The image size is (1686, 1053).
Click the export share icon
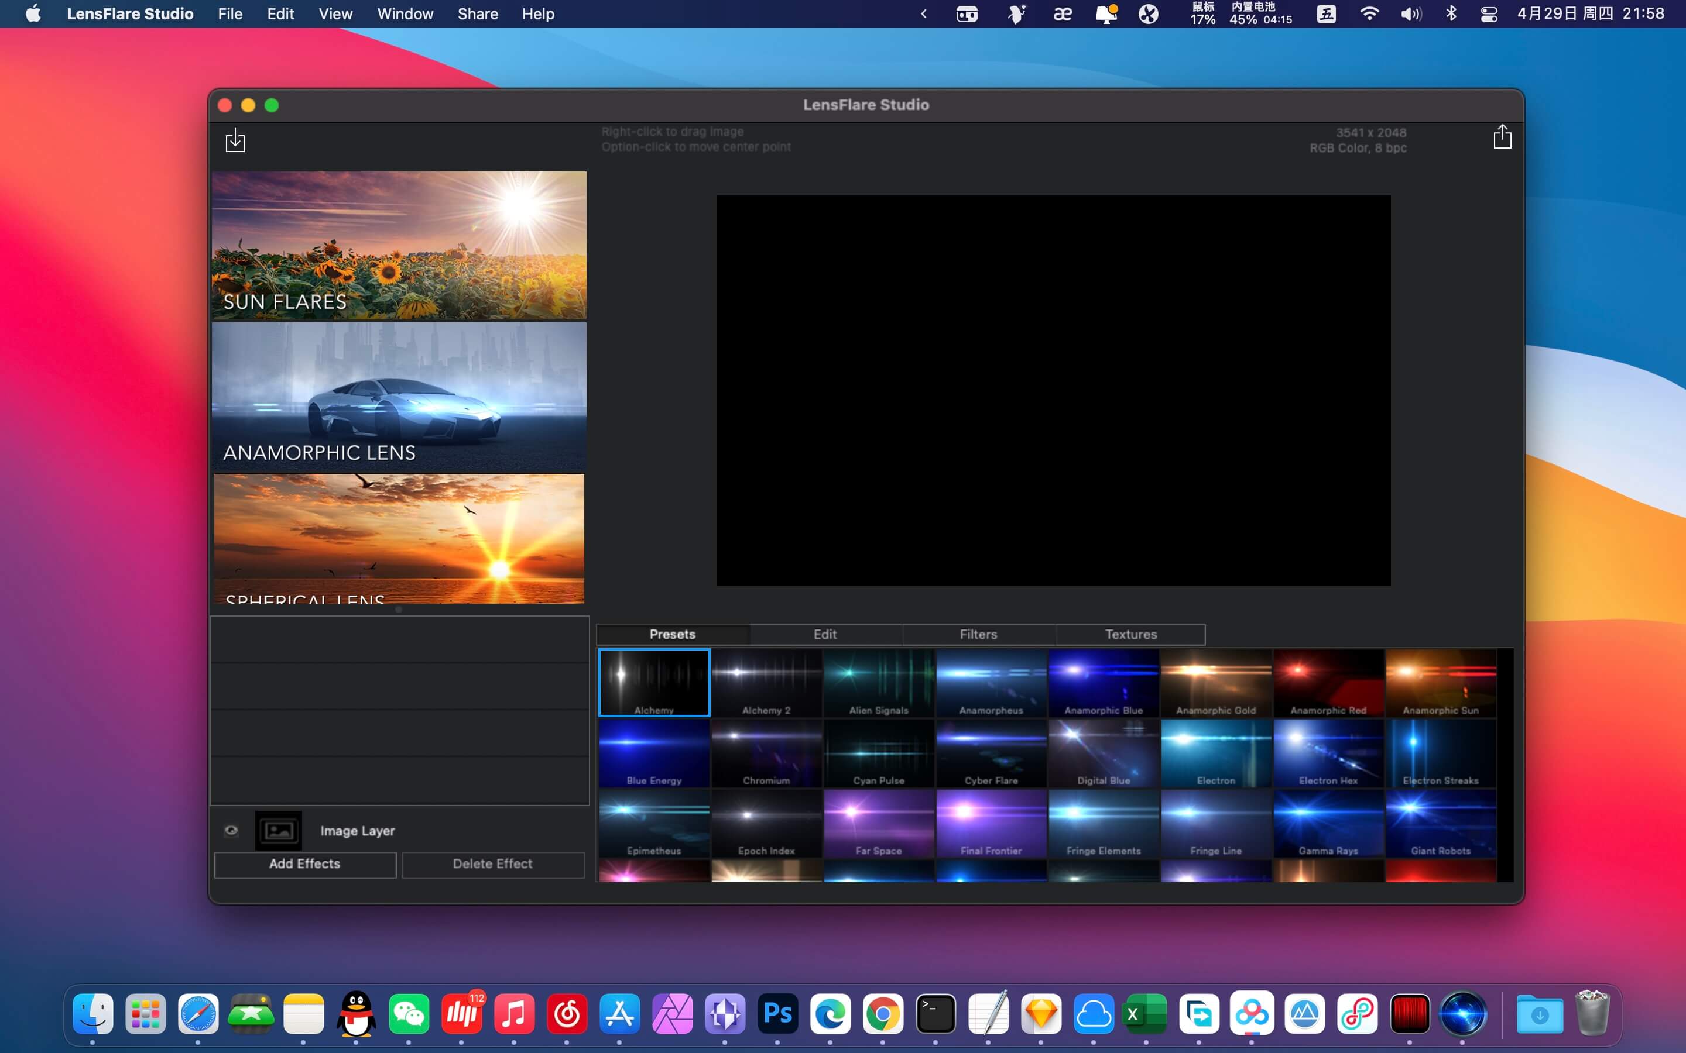[x=1502, y=136]
